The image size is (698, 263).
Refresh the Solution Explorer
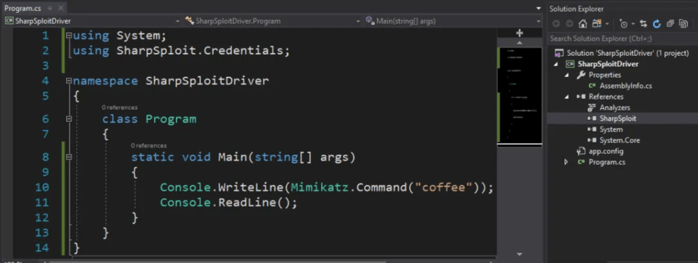(656, 24)
